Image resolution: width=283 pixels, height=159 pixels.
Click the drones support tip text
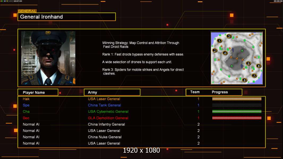coord(137,62)
